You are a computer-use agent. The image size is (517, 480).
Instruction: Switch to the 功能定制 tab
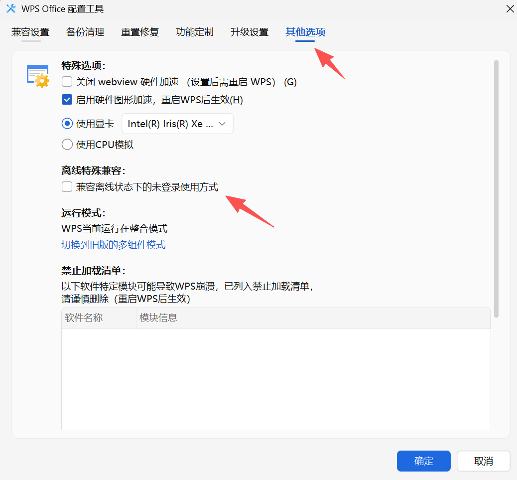coord(194,32)
